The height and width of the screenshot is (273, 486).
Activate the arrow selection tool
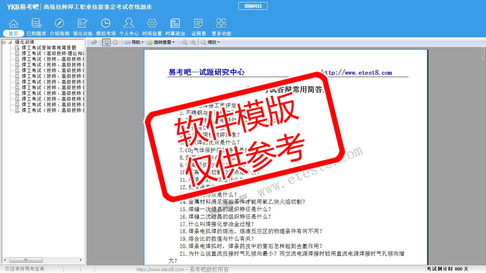(106, 42)
